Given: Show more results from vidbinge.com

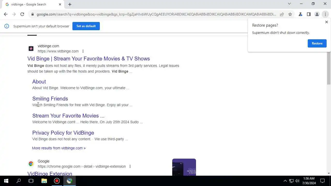Looking at the screenshot, I should (x=59, y=148).
